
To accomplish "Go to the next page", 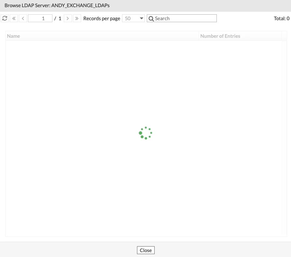I will click(x=68, y=18).
